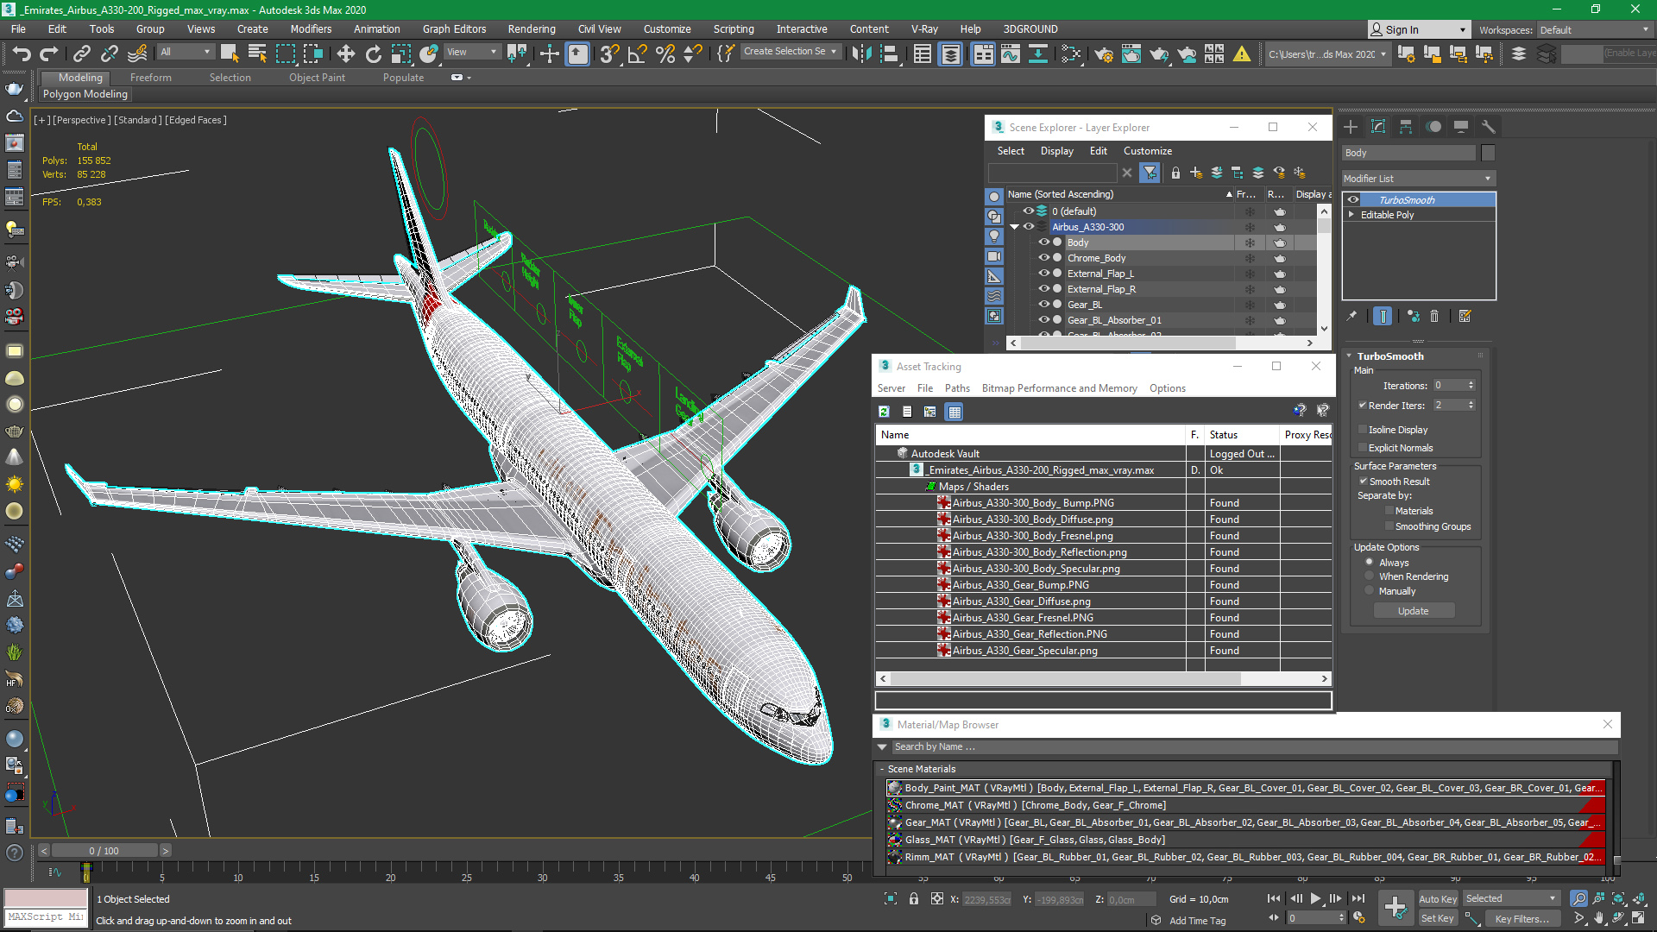Click the Mirror tool icon
Viewport: 1657px width, 932px height.
pyautogui.click(x=861, y=54)
